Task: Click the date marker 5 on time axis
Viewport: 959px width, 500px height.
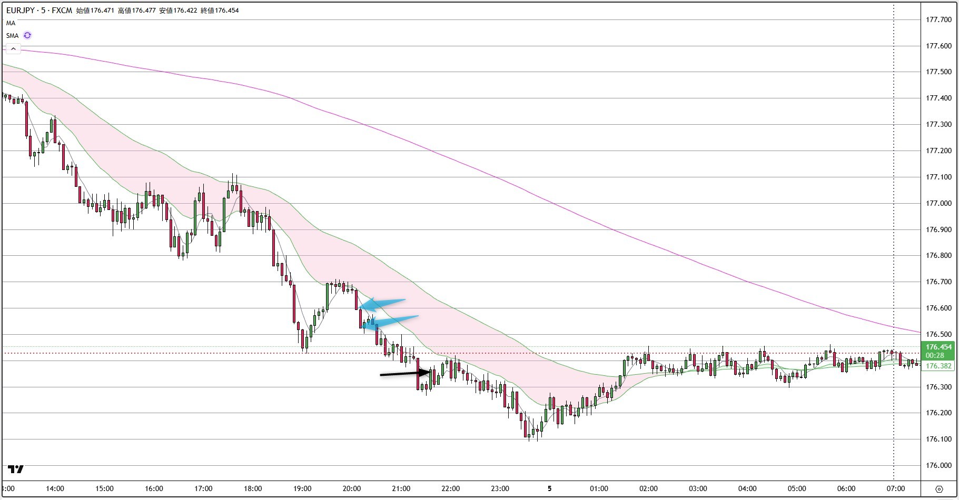Action: click(549, 488)
